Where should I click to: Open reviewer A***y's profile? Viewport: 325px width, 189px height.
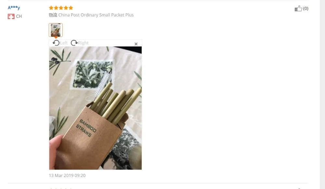pos(14,8)
